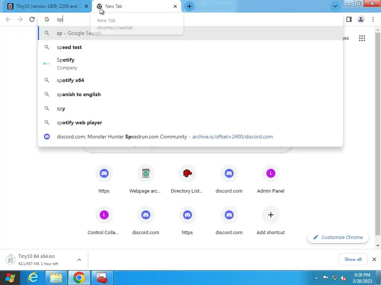The width and height of the screenshot is (381, 285).
Task: Close the New Tab tab
Action: 175,6
